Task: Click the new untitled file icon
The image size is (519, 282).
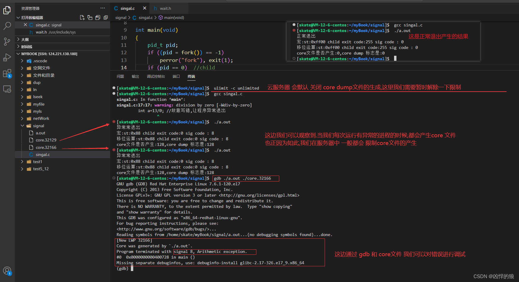Action: [x=82, y=18]
